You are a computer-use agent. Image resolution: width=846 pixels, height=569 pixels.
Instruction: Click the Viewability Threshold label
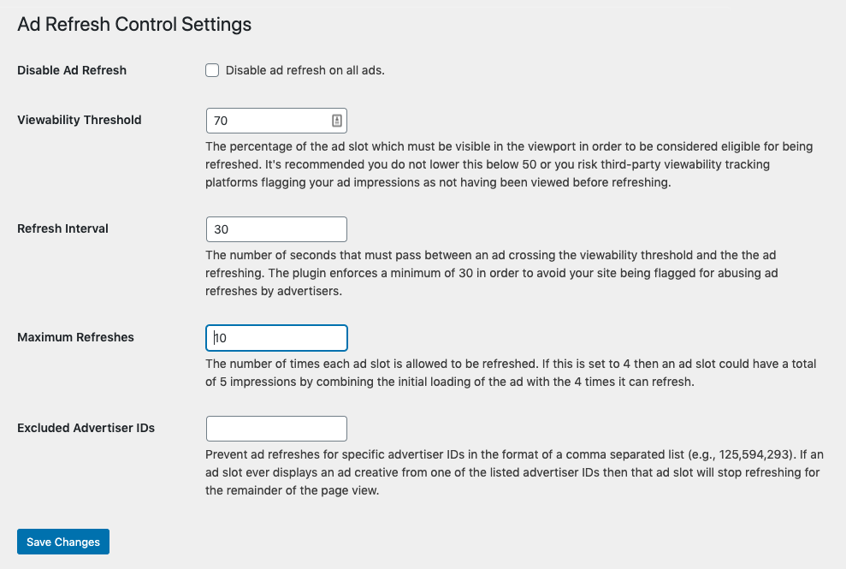pos(80,120)
